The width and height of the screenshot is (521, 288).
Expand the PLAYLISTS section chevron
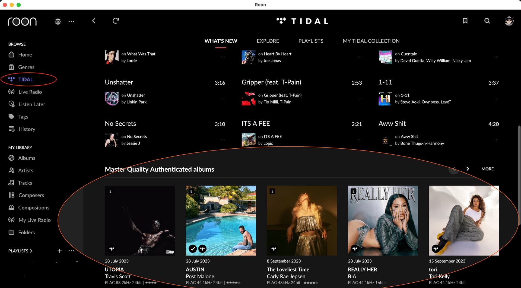coord(31,251)
